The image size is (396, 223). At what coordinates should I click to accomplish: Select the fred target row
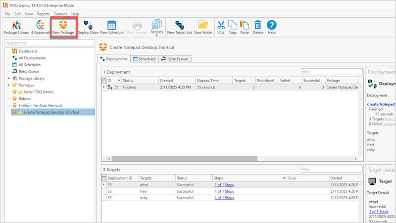[x=230, y=191]
